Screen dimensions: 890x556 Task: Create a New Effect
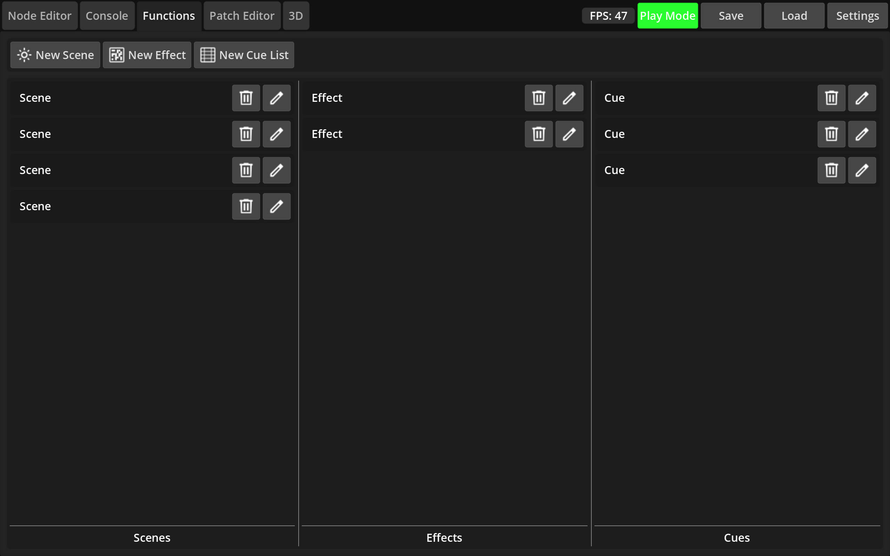(x=147, y=55)
